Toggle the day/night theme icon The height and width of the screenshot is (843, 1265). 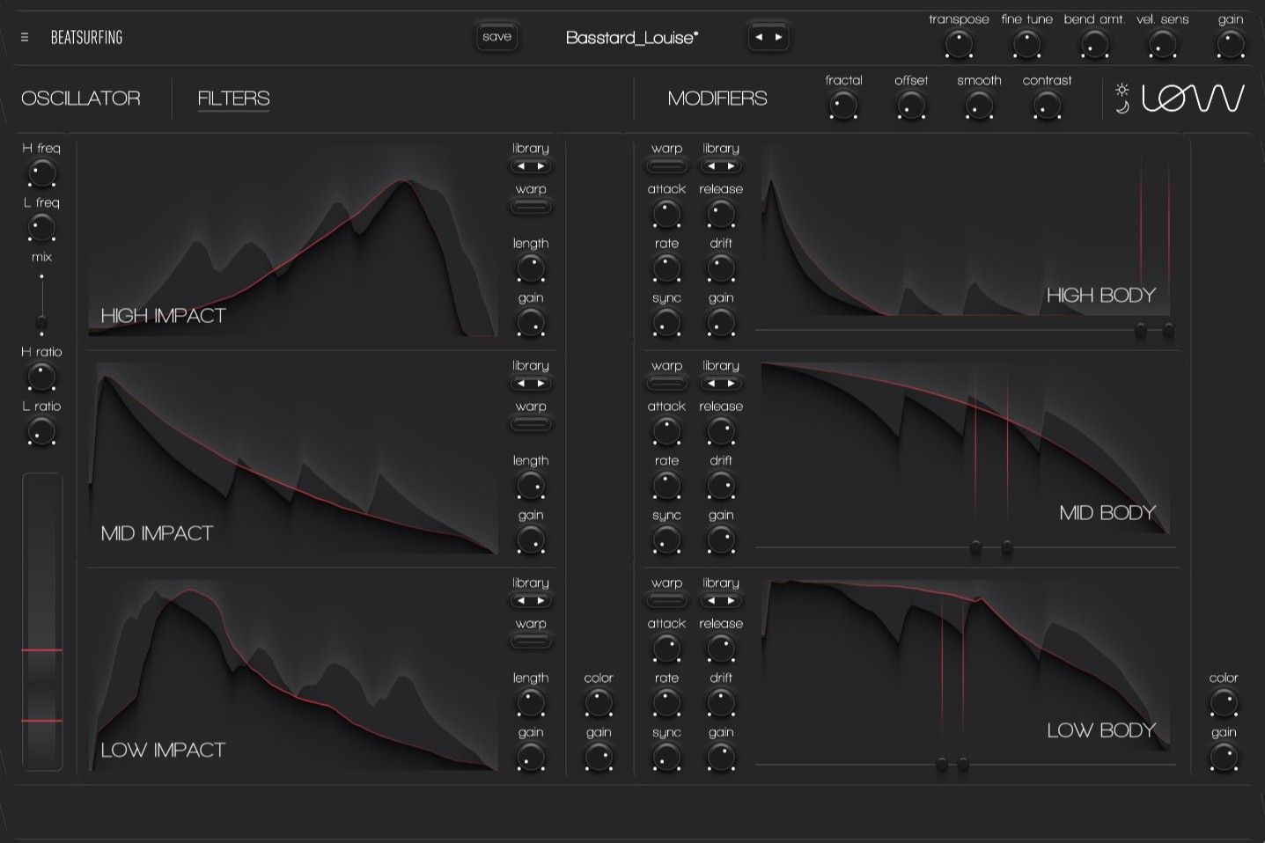1122,98
